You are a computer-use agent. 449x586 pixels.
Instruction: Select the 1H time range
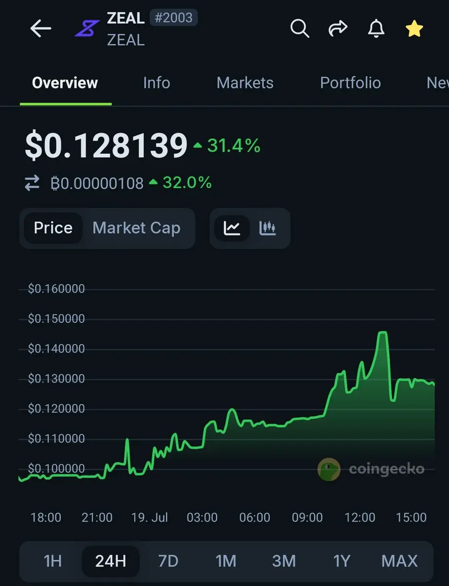[53, 561]
